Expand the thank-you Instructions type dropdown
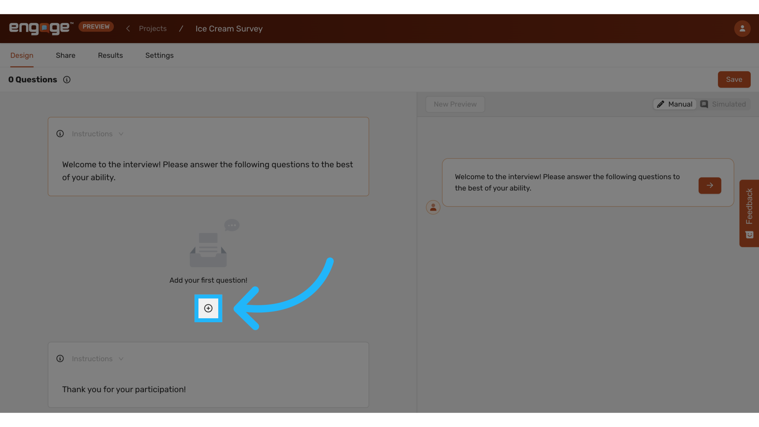The image size is (759, 427). point(98,359)
